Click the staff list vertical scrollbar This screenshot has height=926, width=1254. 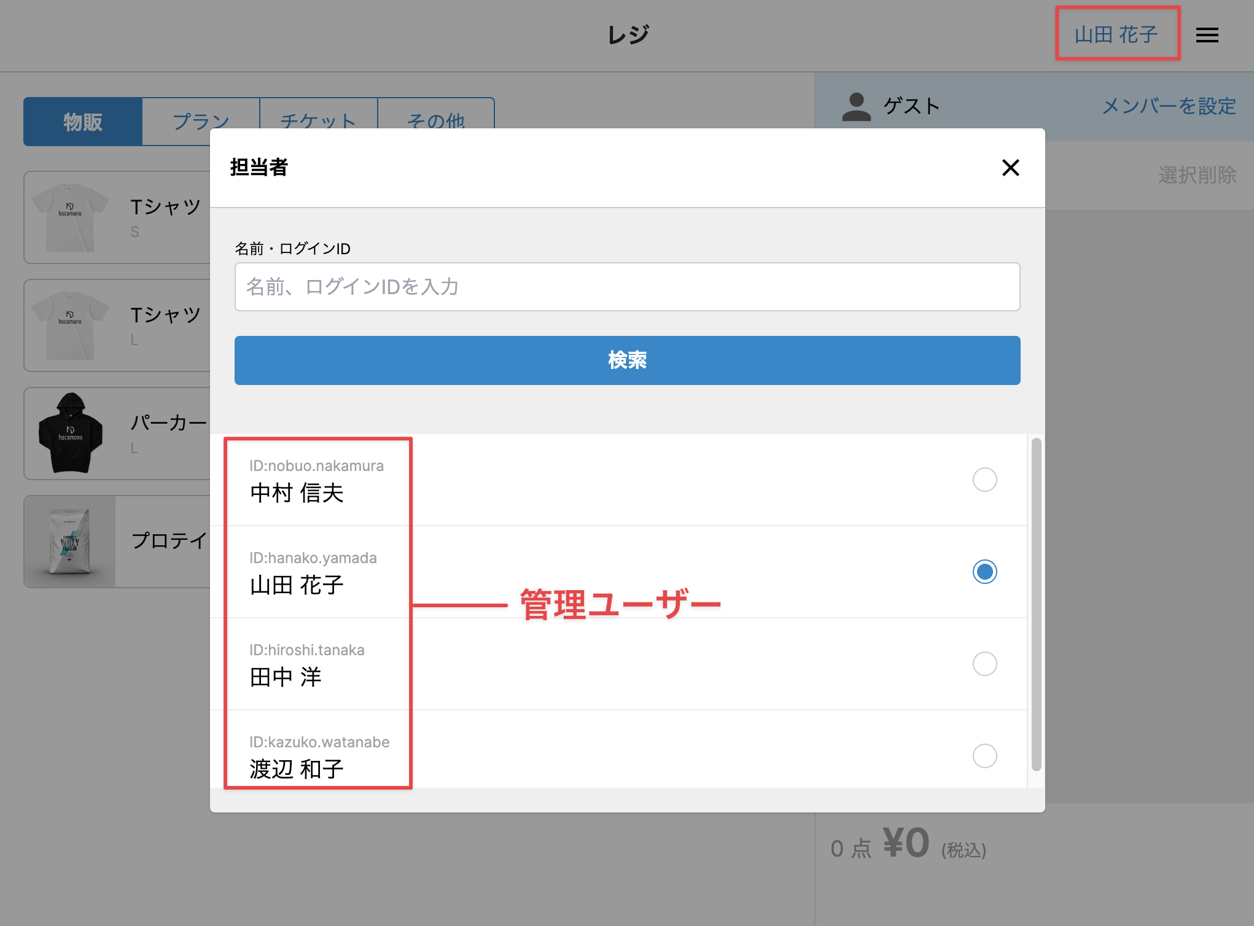(x=1036, y=604)
